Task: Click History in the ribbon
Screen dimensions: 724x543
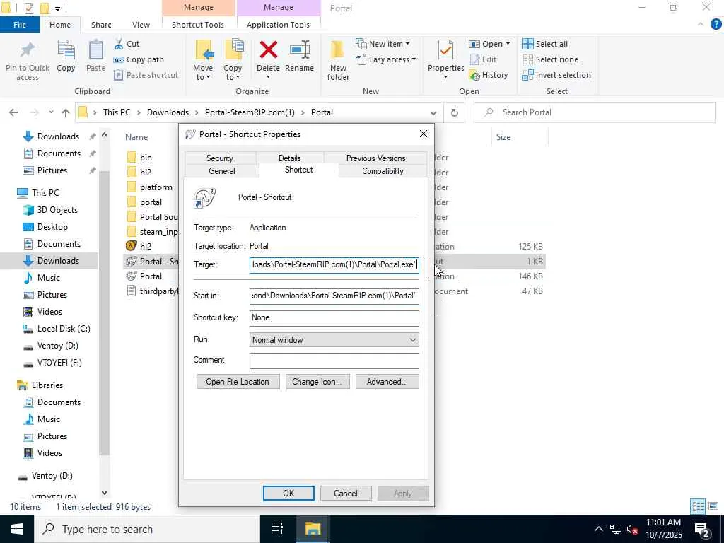Action: (488, 75)
